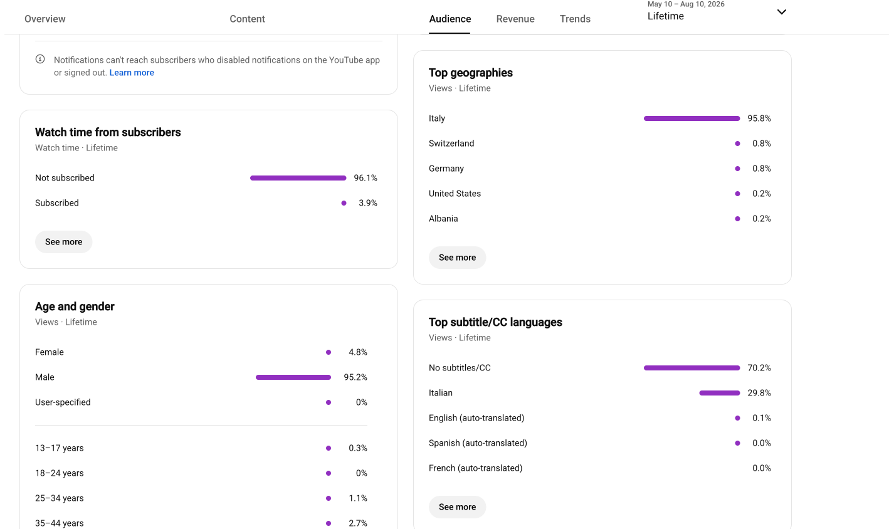Click the No subtitles/CC 70.2% bar
The image size is (889, 529).
(x=692, y=368)
